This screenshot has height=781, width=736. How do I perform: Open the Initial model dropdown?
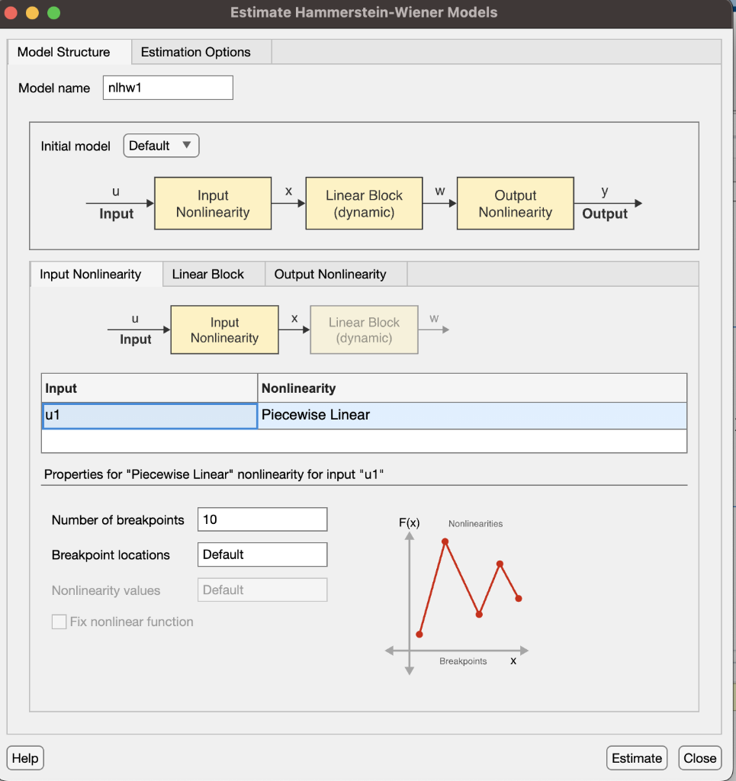(160, 145)
